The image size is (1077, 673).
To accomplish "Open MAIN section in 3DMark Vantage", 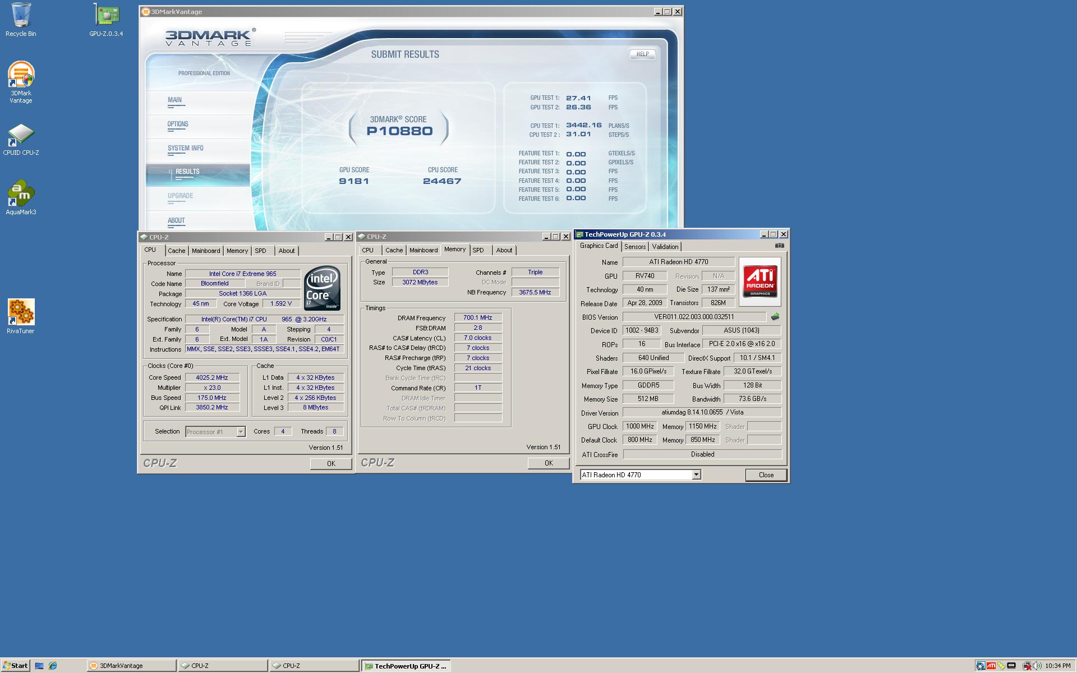I will [x=198, y=102].
